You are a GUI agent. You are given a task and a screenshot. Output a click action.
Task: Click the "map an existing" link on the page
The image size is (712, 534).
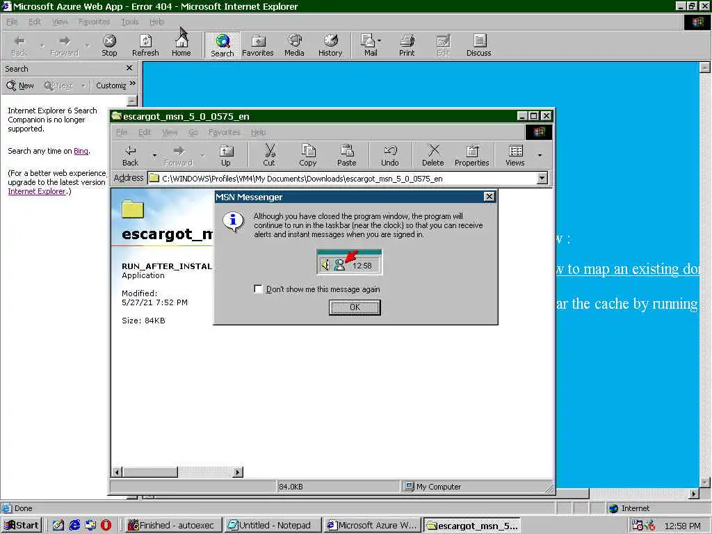626,269
